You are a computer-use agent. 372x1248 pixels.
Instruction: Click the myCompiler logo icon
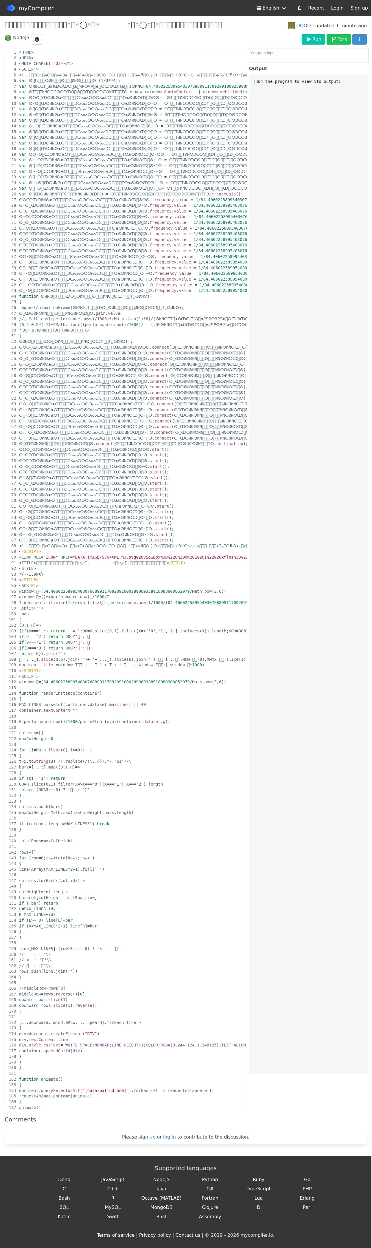tap(11, 8)
